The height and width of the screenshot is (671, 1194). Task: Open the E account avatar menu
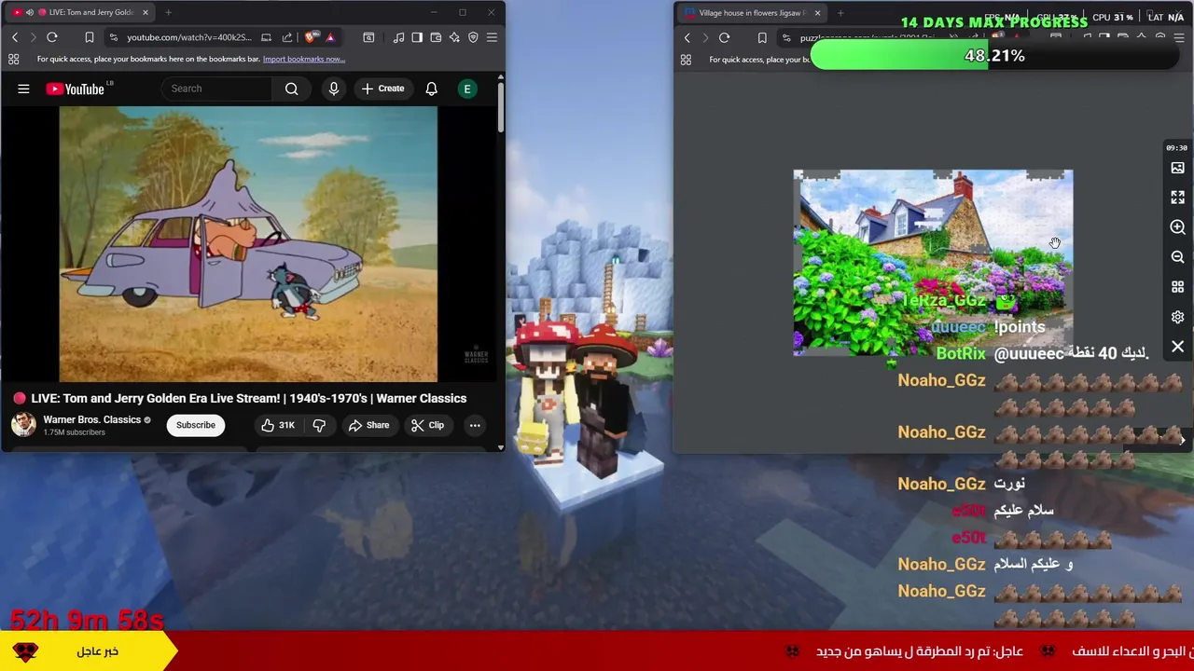(x=467, y=89)
